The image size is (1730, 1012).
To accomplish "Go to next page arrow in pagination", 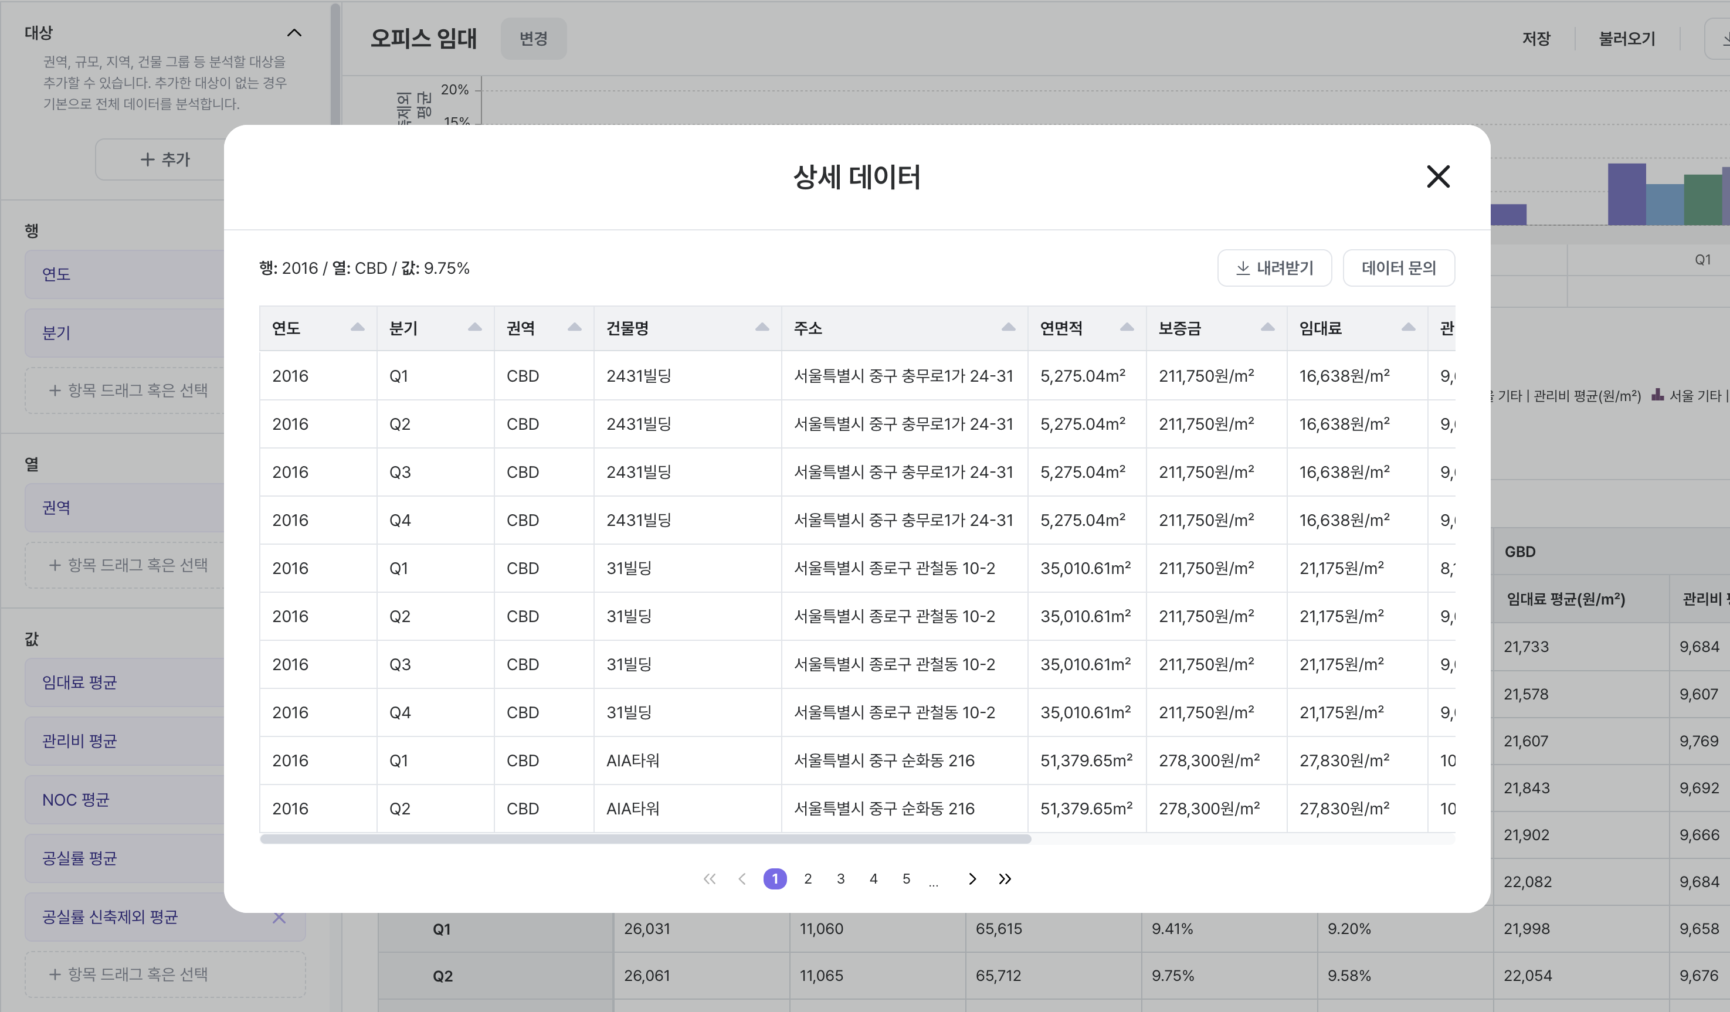I will click(x=972, y=879).
